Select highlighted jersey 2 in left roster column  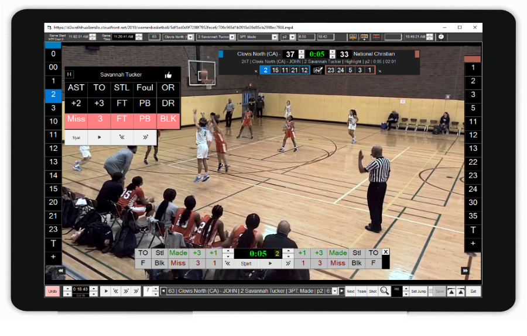53,94
